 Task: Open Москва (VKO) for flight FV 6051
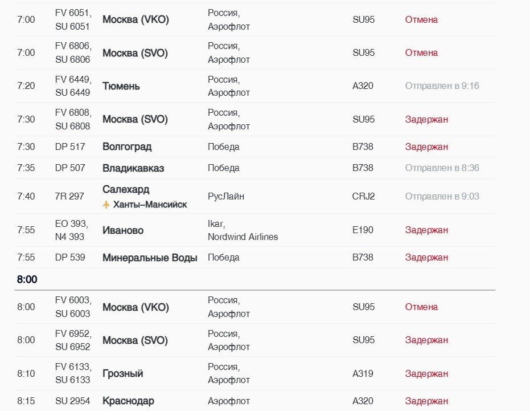(x=135, y=19)
